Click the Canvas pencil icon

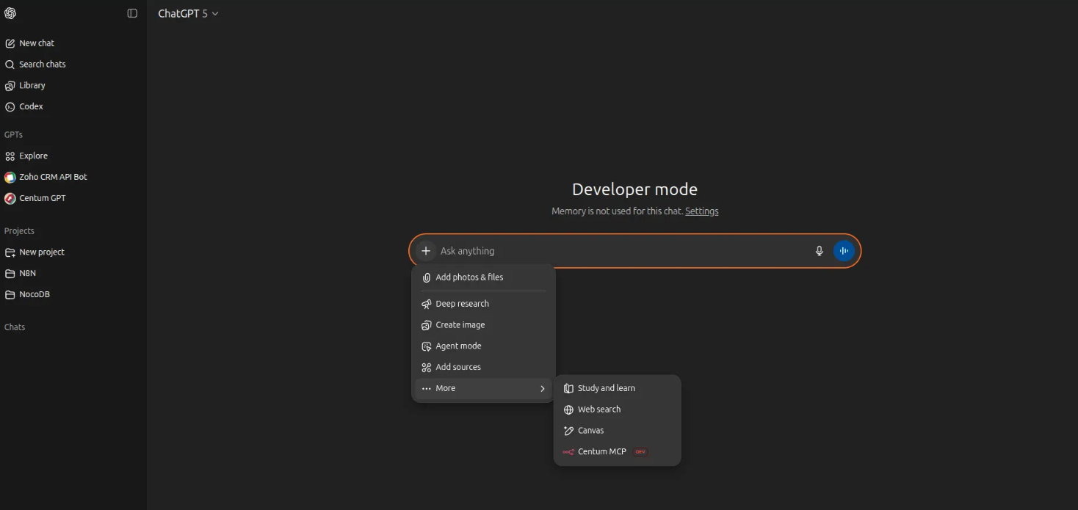coord(568,431)
